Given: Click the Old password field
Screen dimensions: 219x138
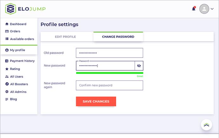Looking at the screenshot, I should (x=109, y=53).
